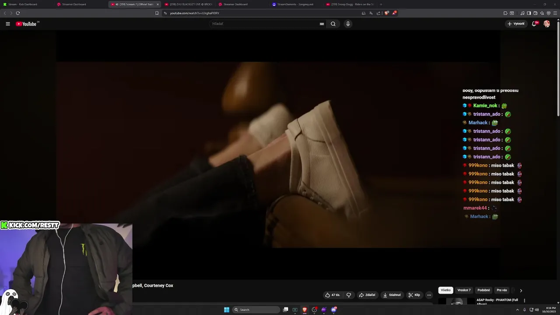The width and height of the screenshot is (560, 315).
Task: Open YouTube notifications bell
Action: click(x=534, y=24)
